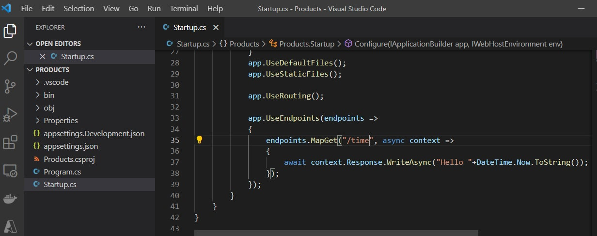Select the Startup.cs editor tab
This screenshot has height=236, width=597.
pos(190,28)
